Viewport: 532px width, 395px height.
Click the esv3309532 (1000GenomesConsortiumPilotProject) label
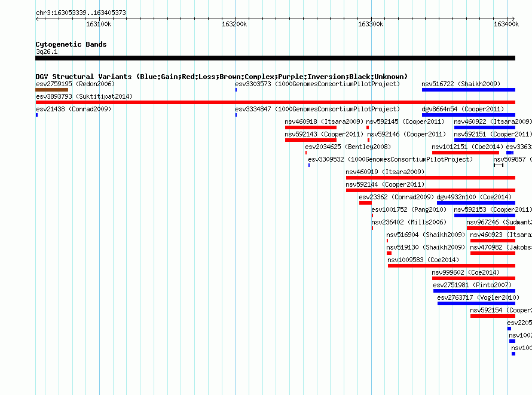point(390,159)
